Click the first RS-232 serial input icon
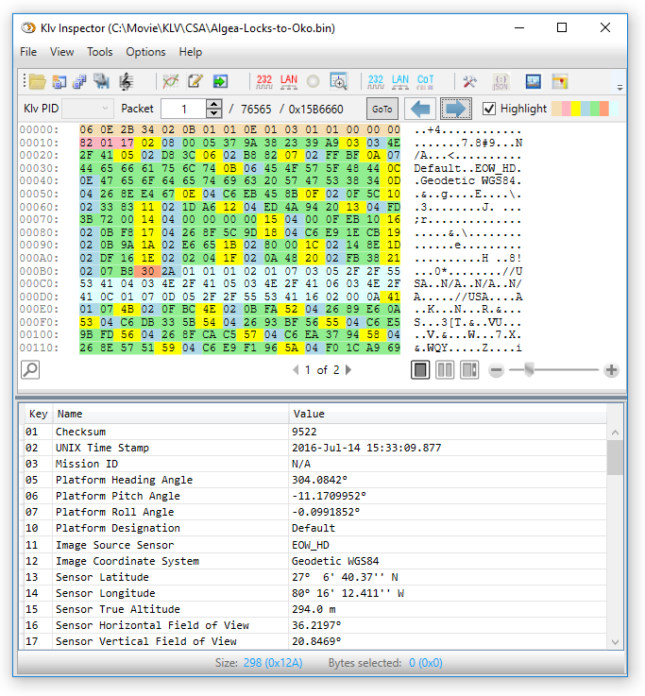This screenshot has height=696, width=645. [264, 82]
